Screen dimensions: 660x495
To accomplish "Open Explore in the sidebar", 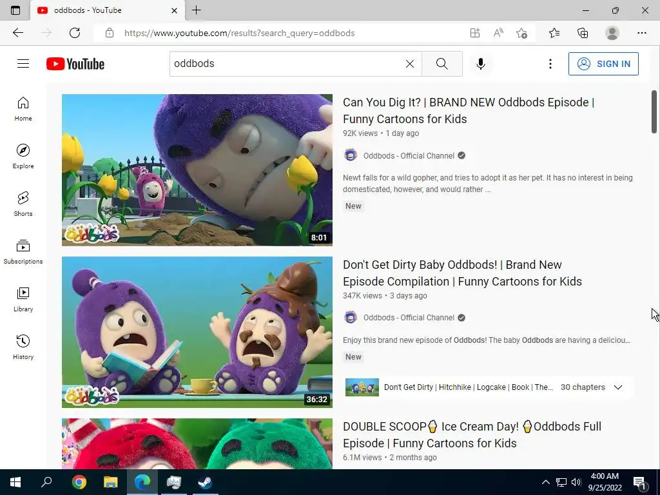I will point(23,156).
